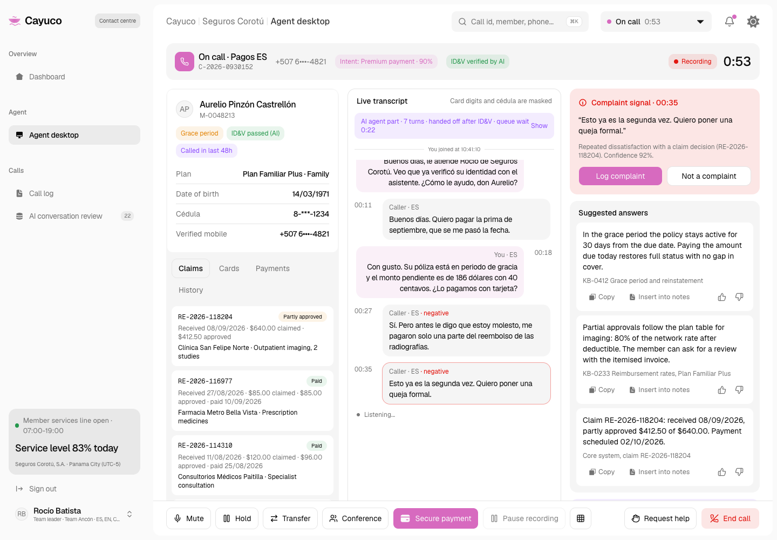
Task: Insert core system claim answer into notes
Action: point(659,472)
